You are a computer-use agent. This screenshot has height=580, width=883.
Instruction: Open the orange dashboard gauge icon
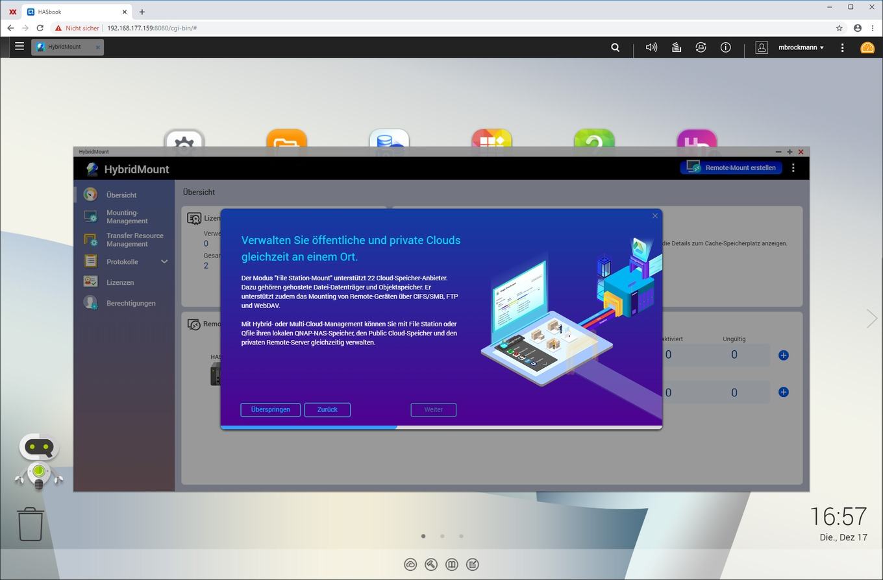[867, 47]
